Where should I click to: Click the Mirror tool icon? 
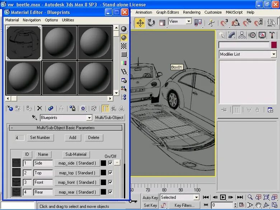tap(198, 23)
